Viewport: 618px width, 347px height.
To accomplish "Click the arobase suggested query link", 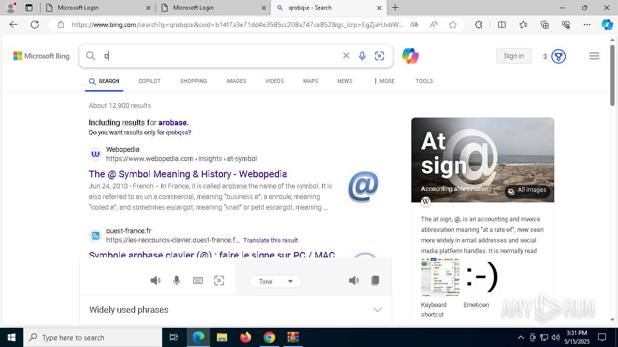I will click(x=172, y=122).
